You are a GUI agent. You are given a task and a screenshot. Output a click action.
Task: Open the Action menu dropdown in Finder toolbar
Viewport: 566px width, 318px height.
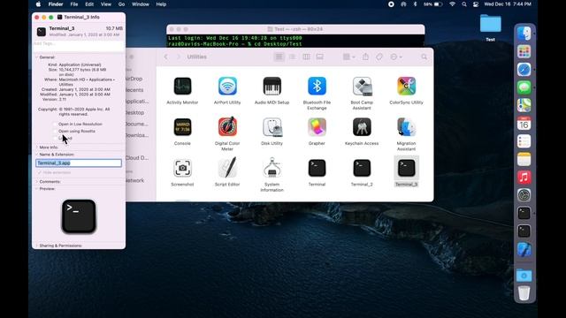pos(396,57)
